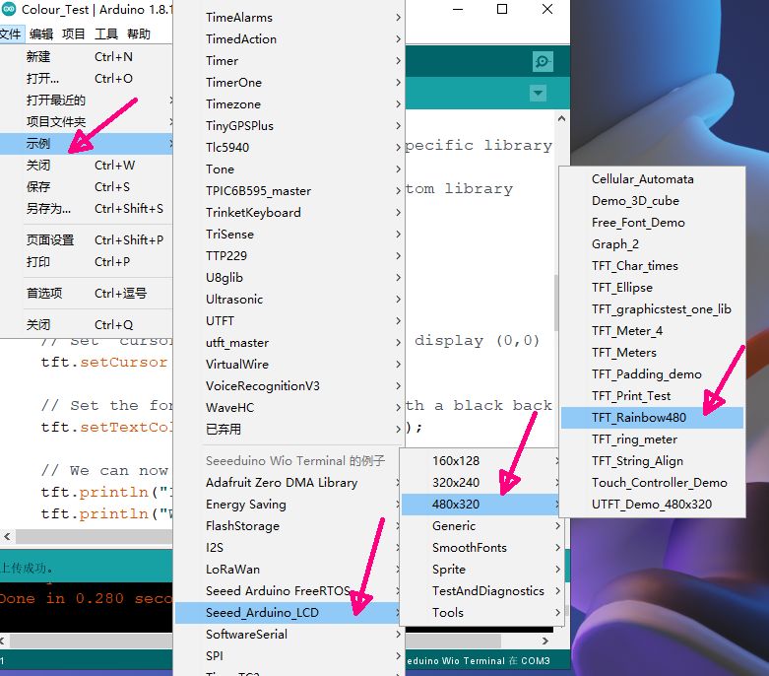Select Seeed_Arduino_LCD examples entry
This screenshot has width=769, height=676.
pyautogui.click(x=289, y=613)
